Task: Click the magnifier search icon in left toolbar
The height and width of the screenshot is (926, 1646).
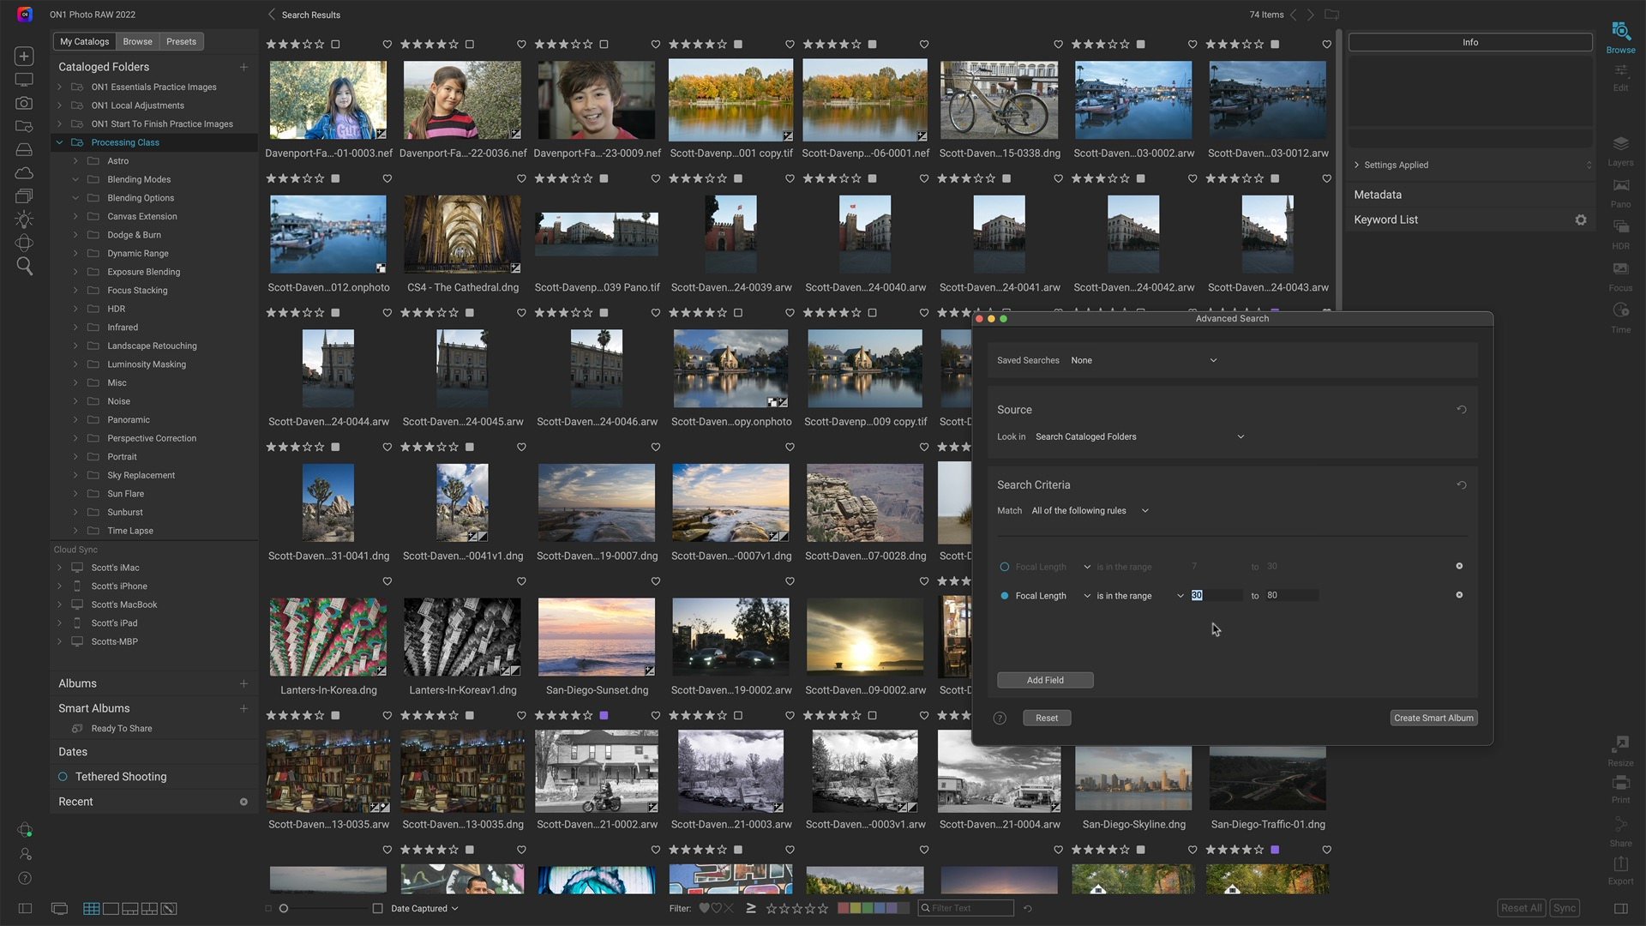Action: [x=25, y=266]
